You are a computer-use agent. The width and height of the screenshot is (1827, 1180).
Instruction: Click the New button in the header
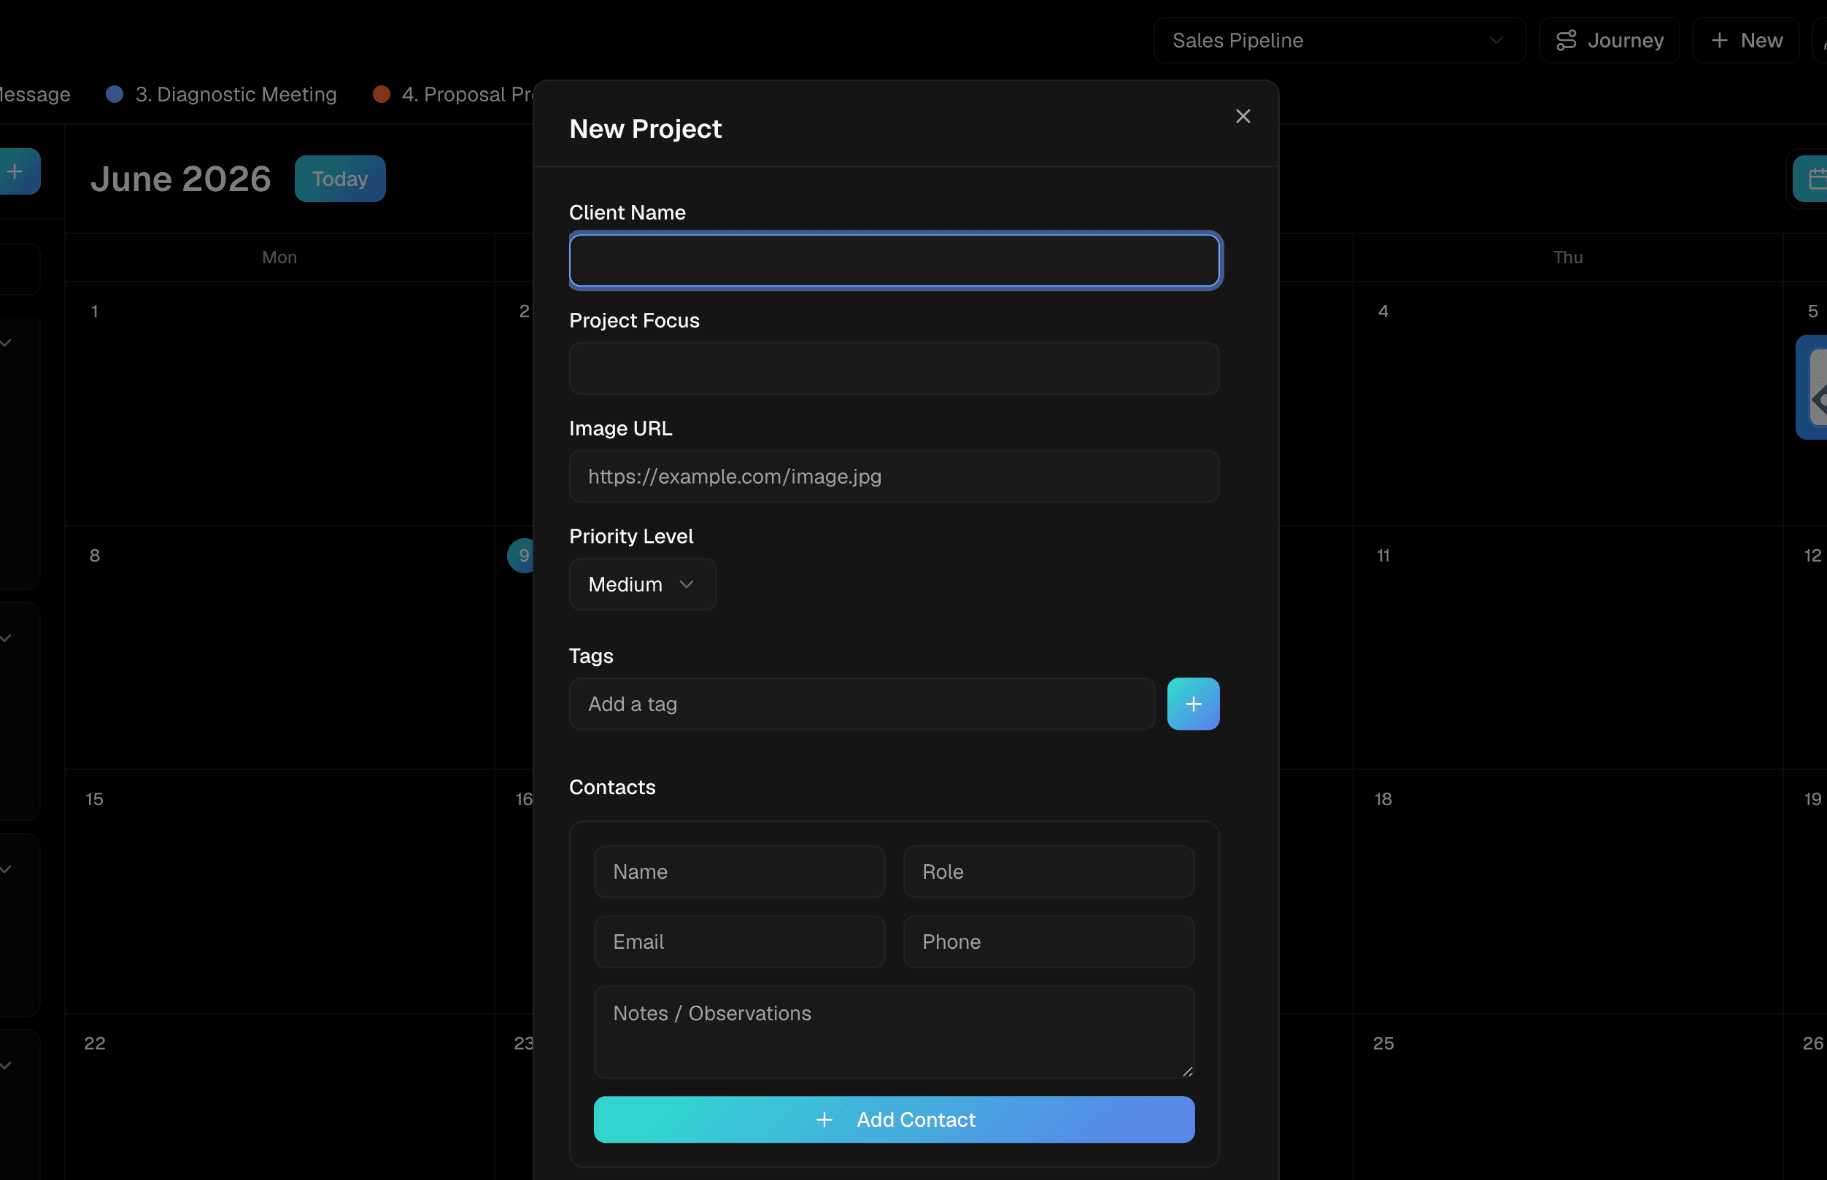point(1745,40)
